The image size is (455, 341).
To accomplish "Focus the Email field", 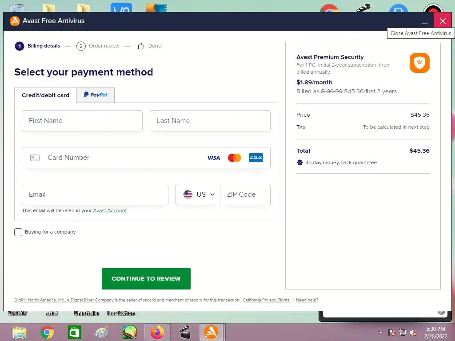I will click(95, 194).
